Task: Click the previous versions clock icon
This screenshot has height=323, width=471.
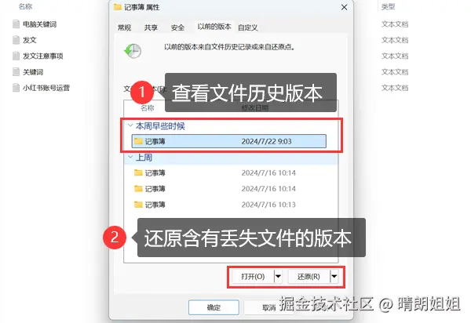Action: click(x=133, y=51)
